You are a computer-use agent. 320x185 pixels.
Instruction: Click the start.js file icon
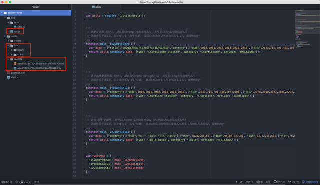9,77
